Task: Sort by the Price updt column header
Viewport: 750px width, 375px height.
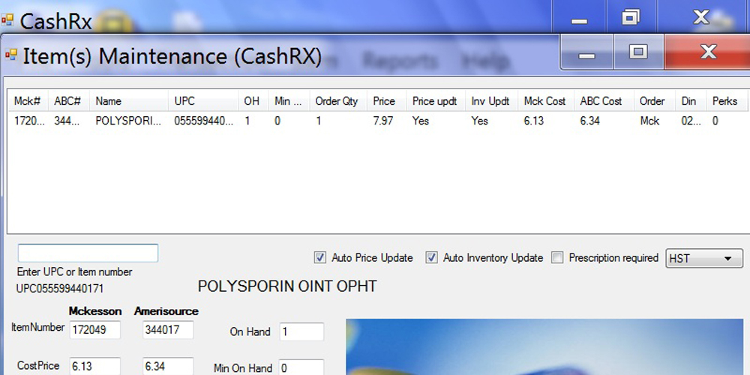Action: [436, 101]
